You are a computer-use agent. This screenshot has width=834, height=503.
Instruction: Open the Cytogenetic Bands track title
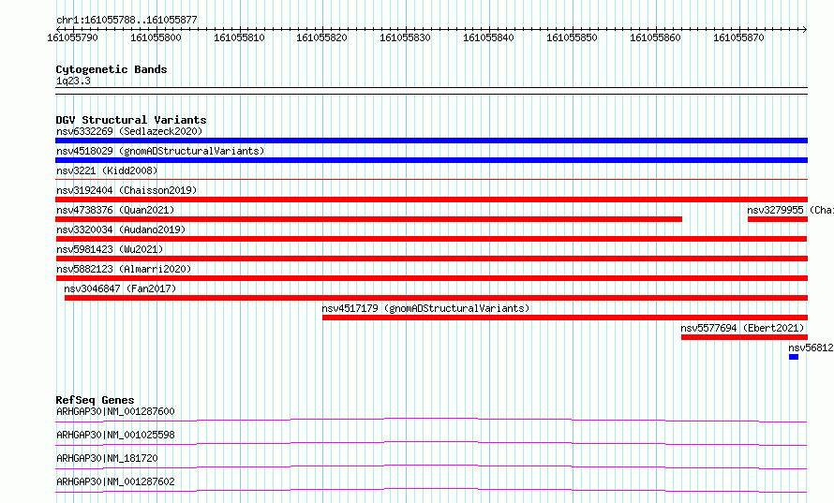tap(112, 69)
